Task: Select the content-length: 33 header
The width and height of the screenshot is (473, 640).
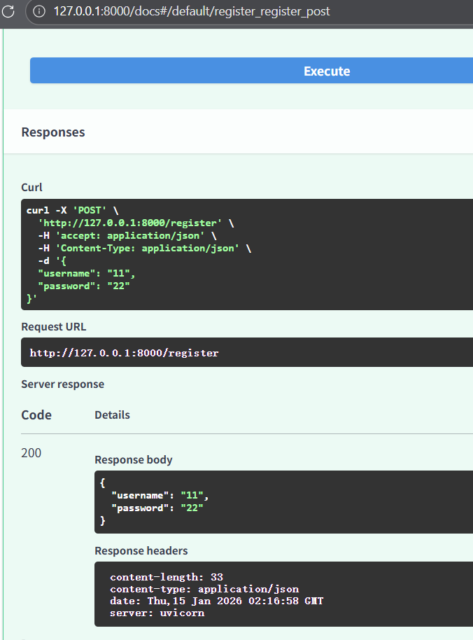Action: point(167,577)
